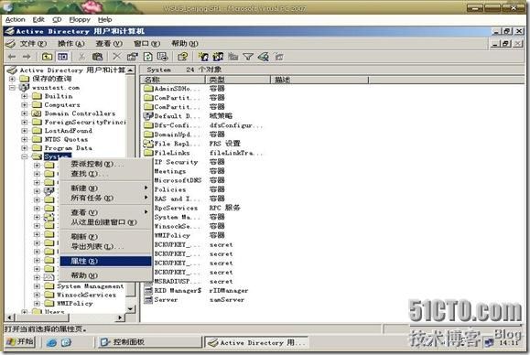Click the create new user toolbar icon

[203, 57]
